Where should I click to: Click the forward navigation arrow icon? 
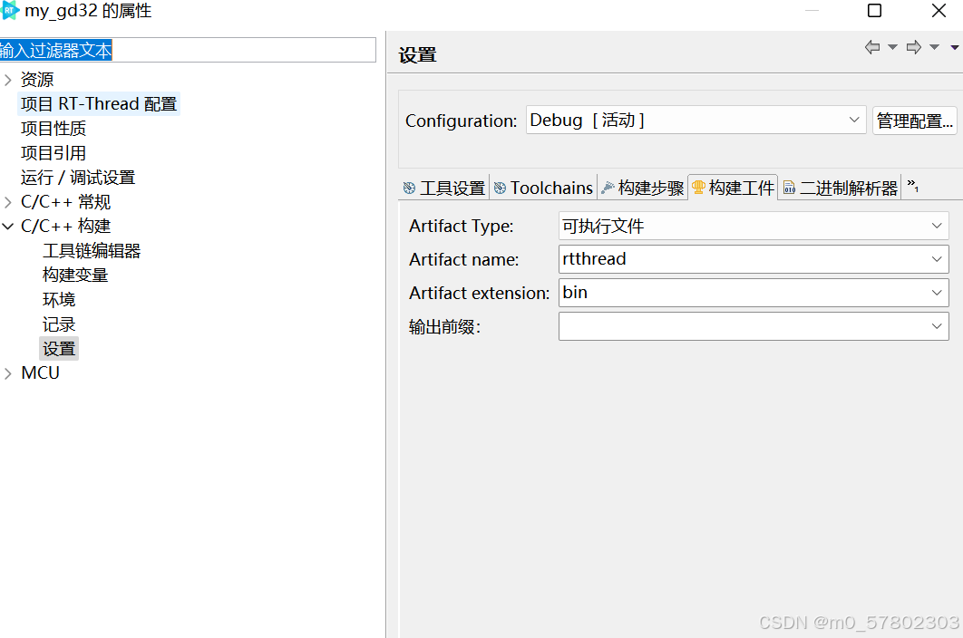tap(912, 45)
